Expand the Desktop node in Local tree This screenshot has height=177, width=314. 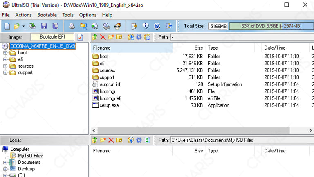pyautogui.click(x=5, y=169)
